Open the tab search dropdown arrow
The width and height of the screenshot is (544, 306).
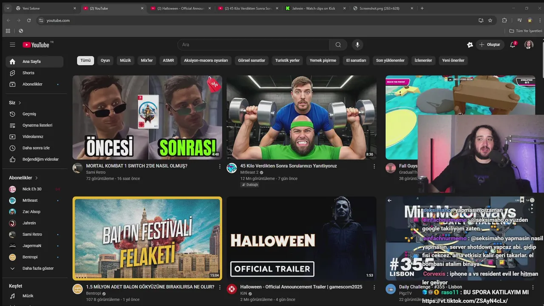pos(8,8)
